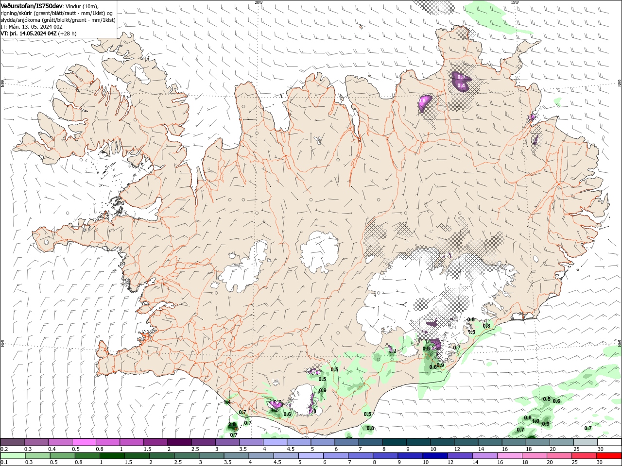Click the 1.4 precipitation value on southwest coast
Image resolution: width=622 pixels, height=466 pixels.
pos(227,402)
